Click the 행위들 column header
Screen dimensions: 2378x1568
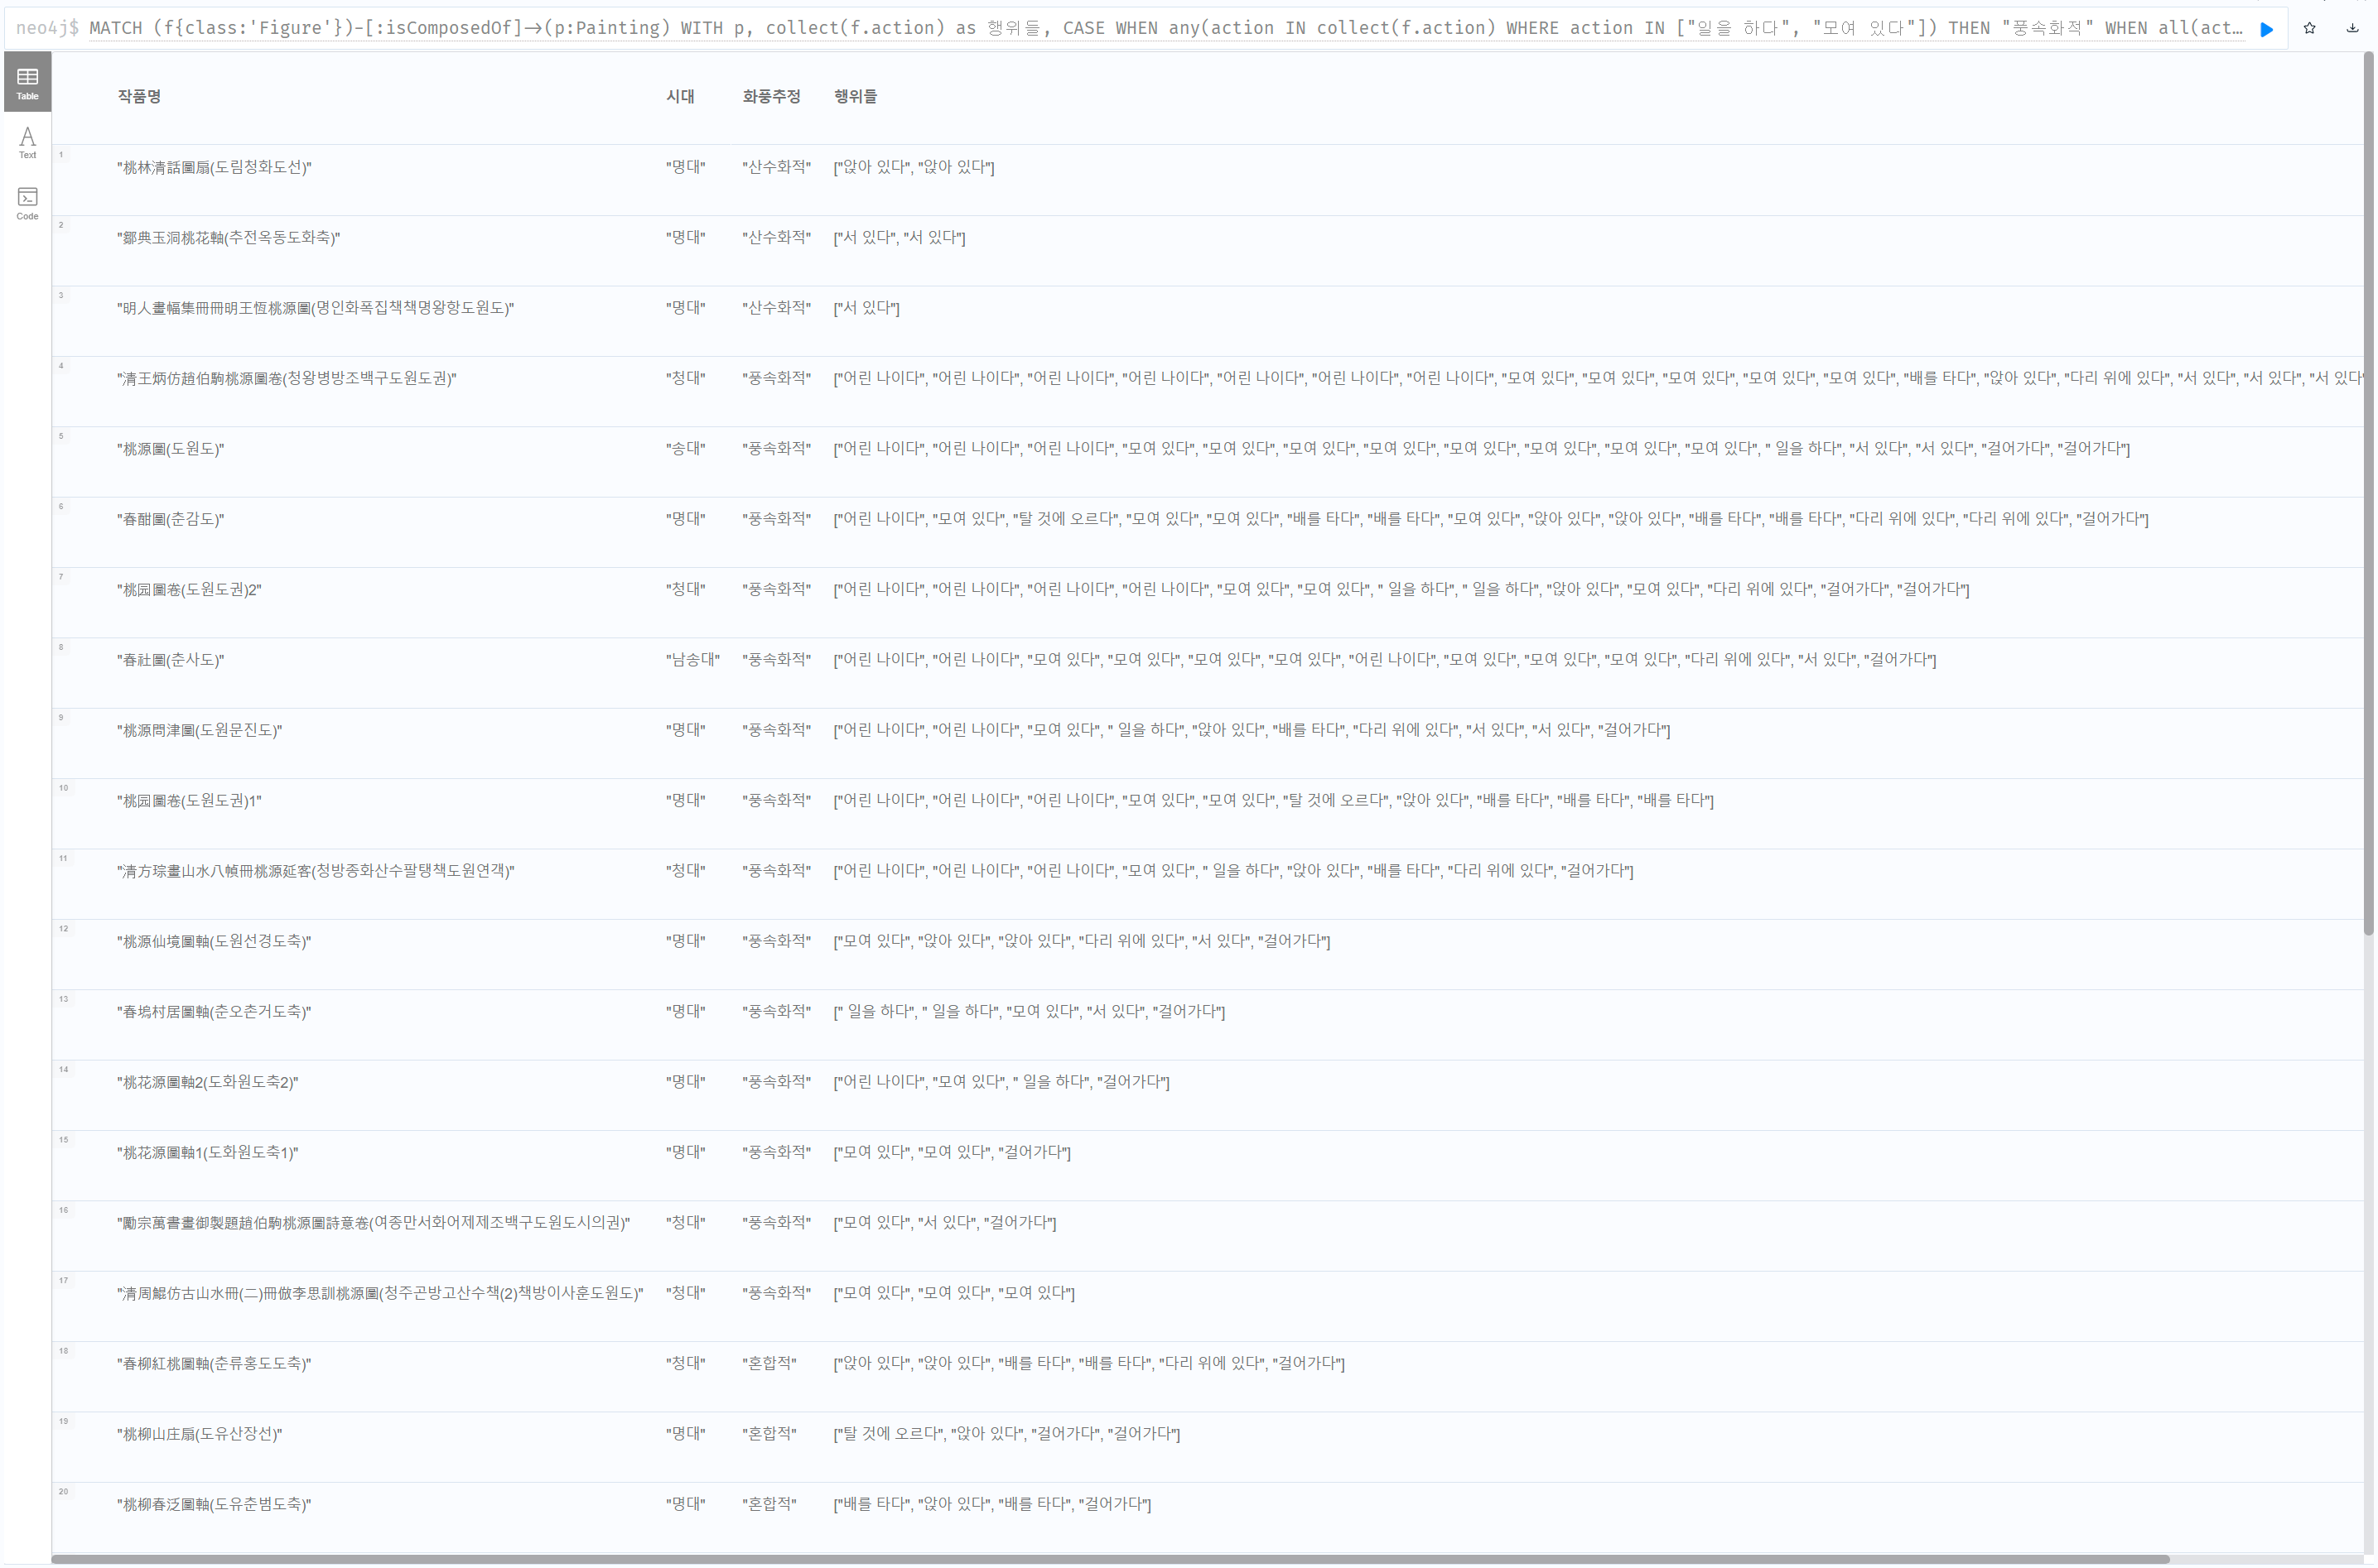tap(856, 96)
